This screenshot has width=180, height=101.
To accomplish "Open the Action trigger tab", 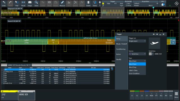I will pyautogui.click(x=121, y=54).
